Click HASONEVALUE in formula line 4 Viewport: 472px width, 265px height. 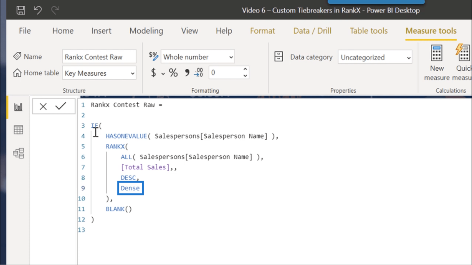126,136
